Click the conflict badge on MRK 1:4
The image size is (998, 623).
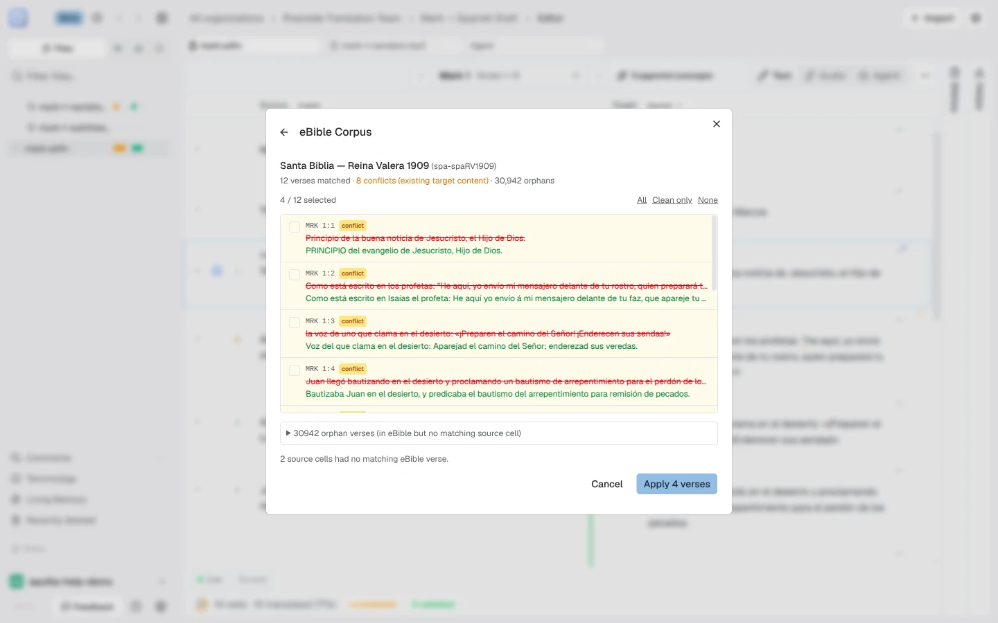click(353, 369)
